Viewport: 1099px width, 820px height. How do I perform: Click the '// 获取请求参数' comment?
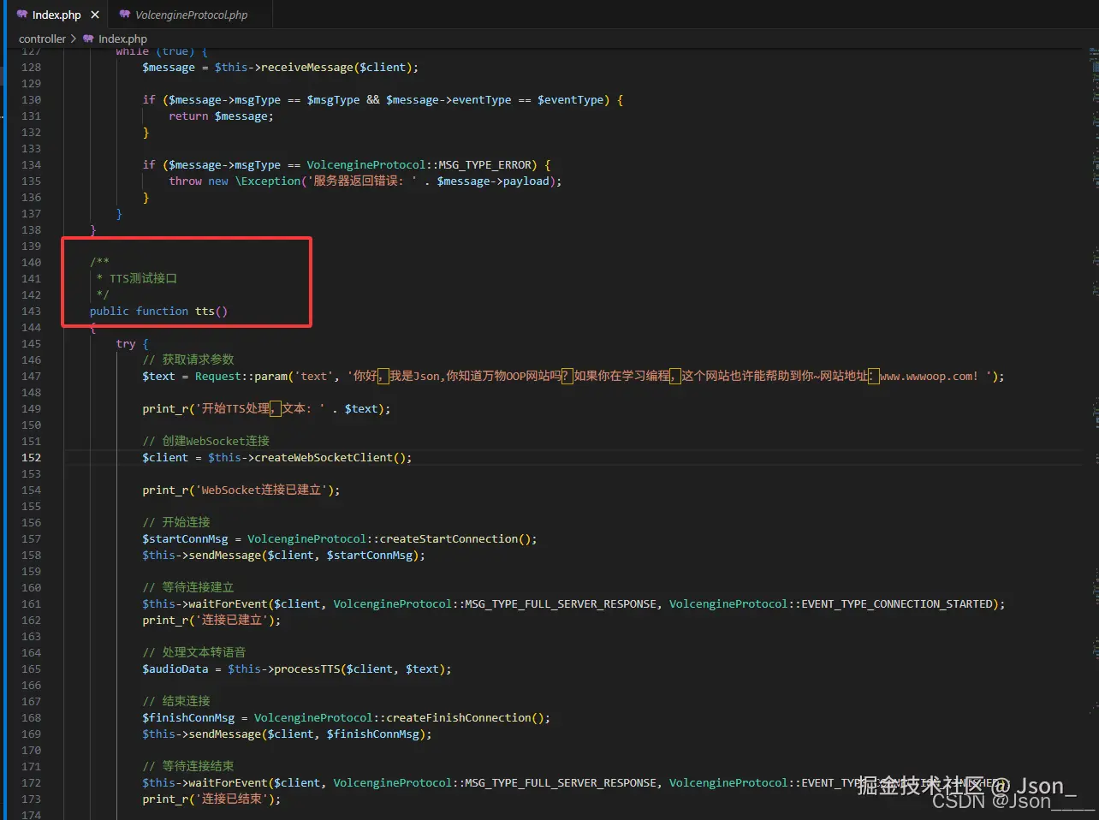pyautogui.click(x=187, y=359)
